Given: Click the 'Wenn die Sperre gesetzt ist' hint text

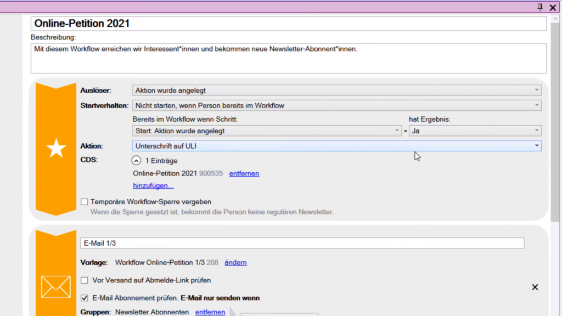Looking at the screenshot, I should (x=212, y=212).
